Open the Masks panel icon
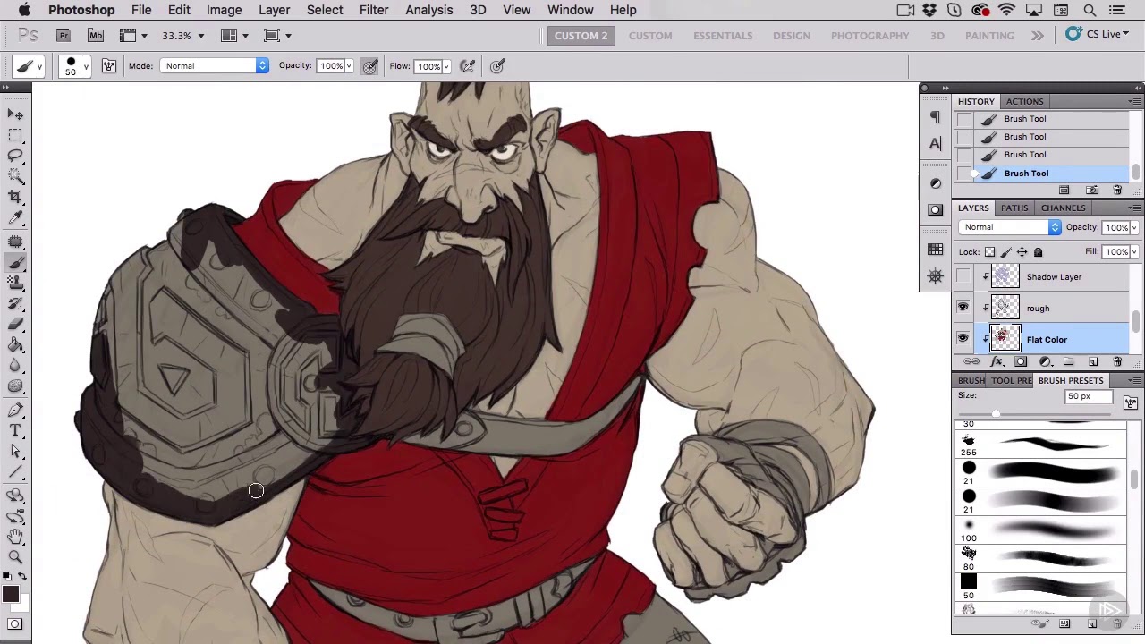Viewport: 1145px width, 644px height. 935,210
